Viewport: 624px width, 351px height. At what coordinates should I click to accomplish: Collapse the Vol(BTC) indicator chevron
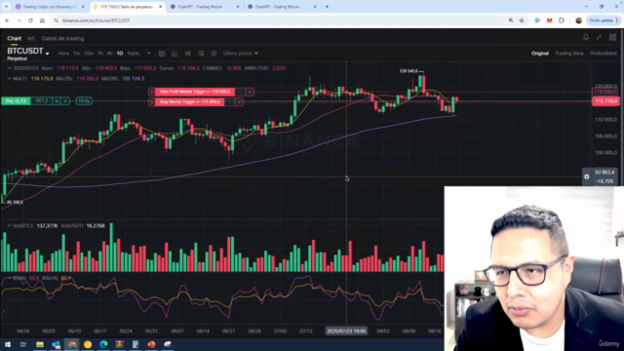[x=9, y=225]
